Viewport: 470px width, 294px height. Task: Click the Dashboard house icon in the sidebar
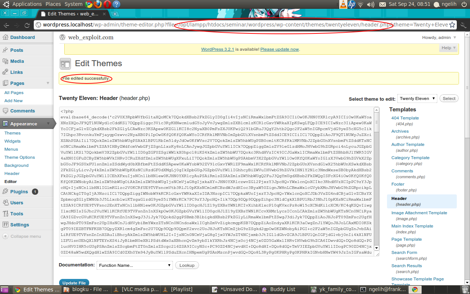(x=6, y=37)
